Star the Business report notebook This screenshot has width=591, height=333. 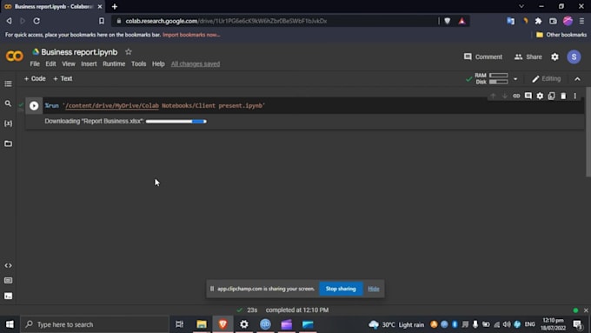tap(129, 51)
